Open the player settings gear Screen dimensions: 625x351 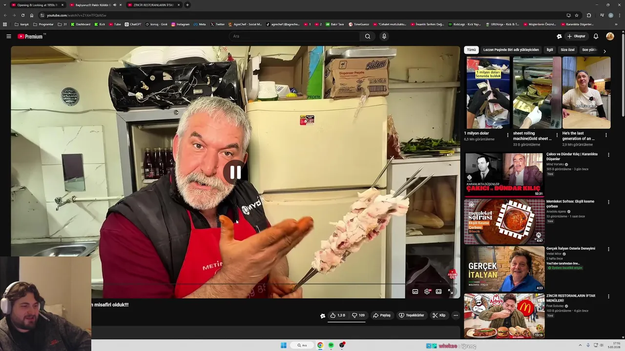[x=427, y=292]
